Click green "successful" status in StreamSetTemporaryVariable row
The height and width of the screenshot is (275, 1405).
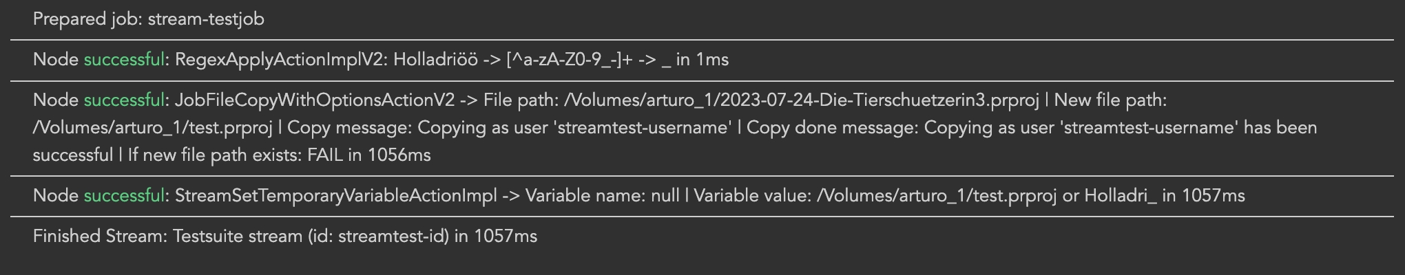(124, 196)
